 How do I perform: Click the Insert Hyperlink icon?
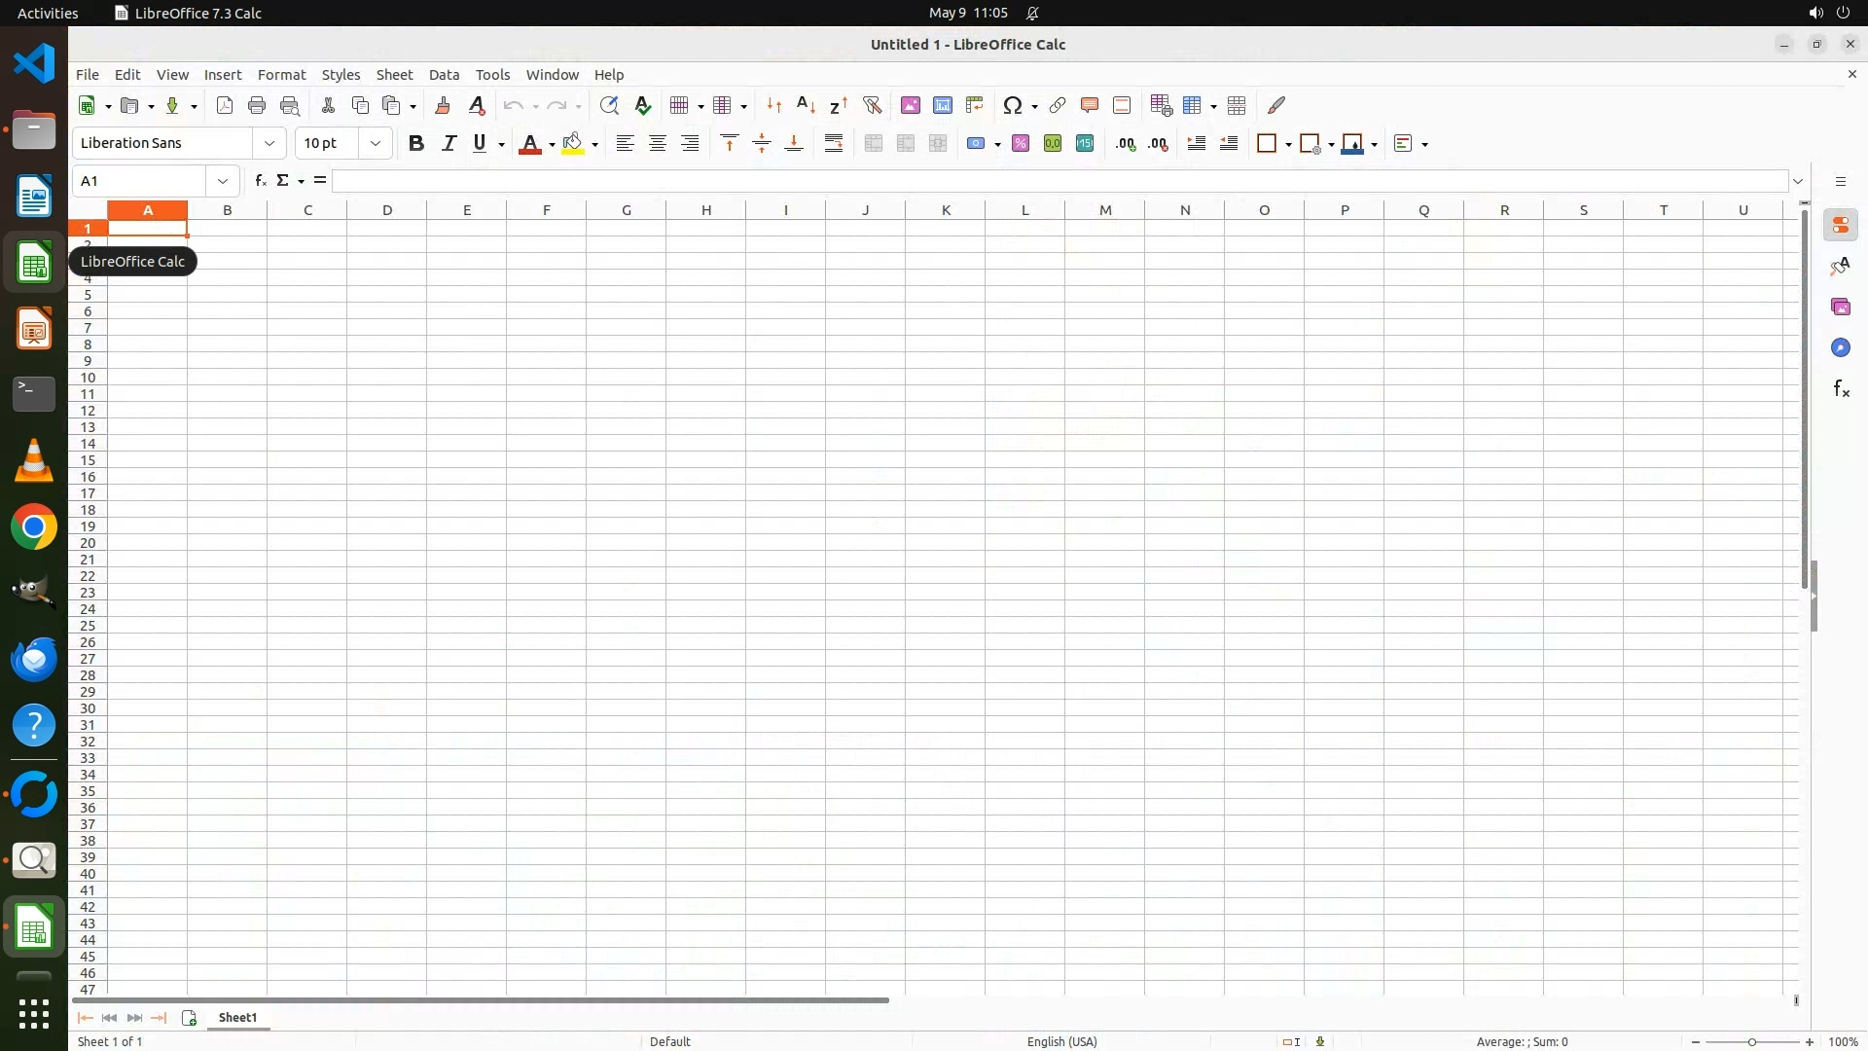[1058, 105]
